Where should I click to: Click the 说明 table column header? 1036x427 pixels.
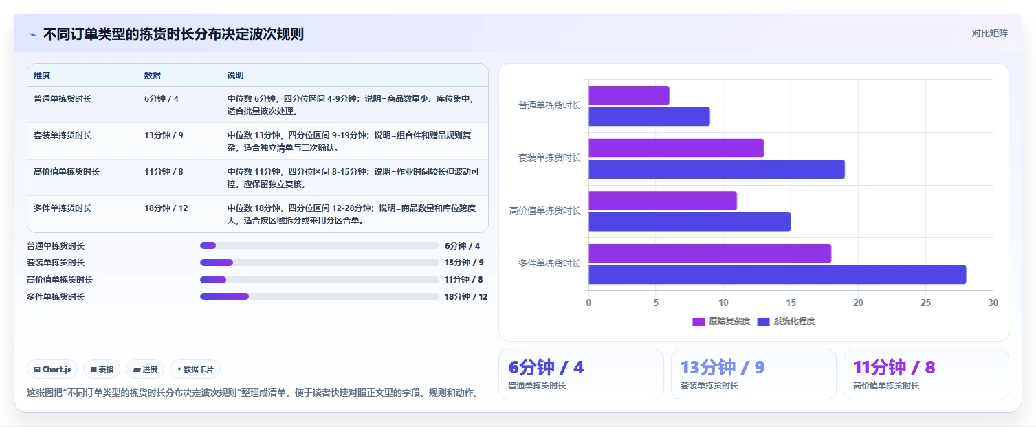coord(235,76)
